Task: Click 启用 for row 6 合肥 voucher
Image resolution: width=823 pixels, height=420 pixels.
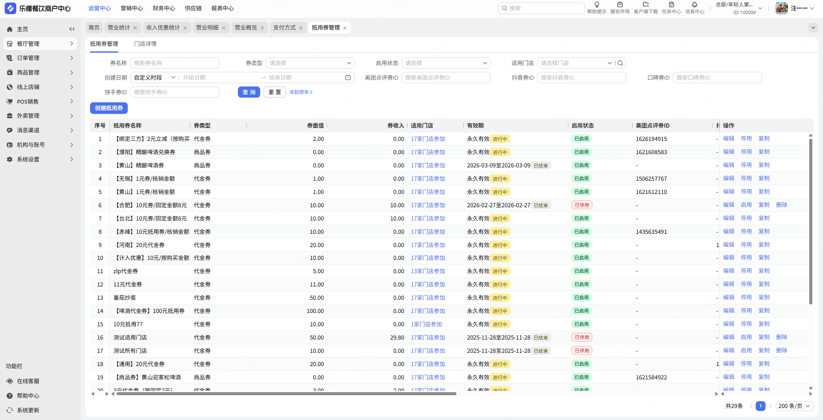Action: (746, 205)
